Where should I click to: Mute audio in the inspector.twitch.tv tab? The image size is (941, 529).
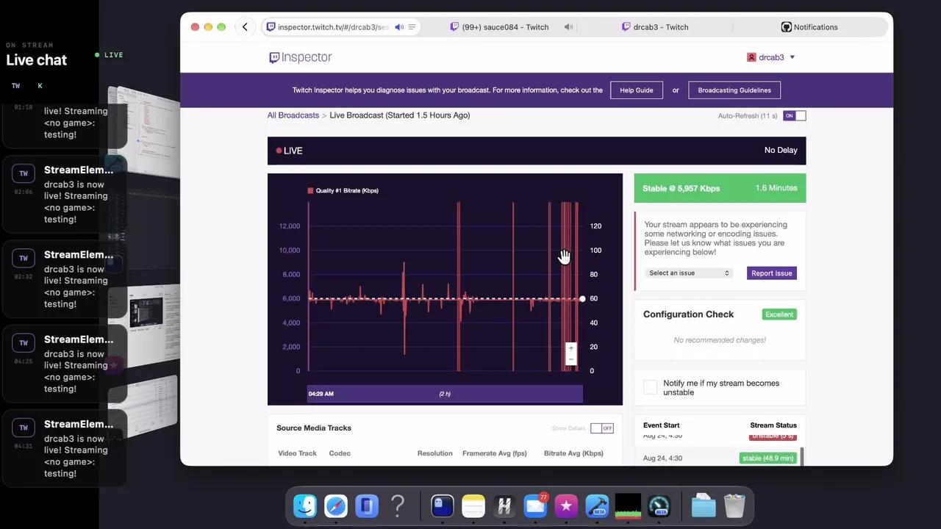(x=399, y=27)
